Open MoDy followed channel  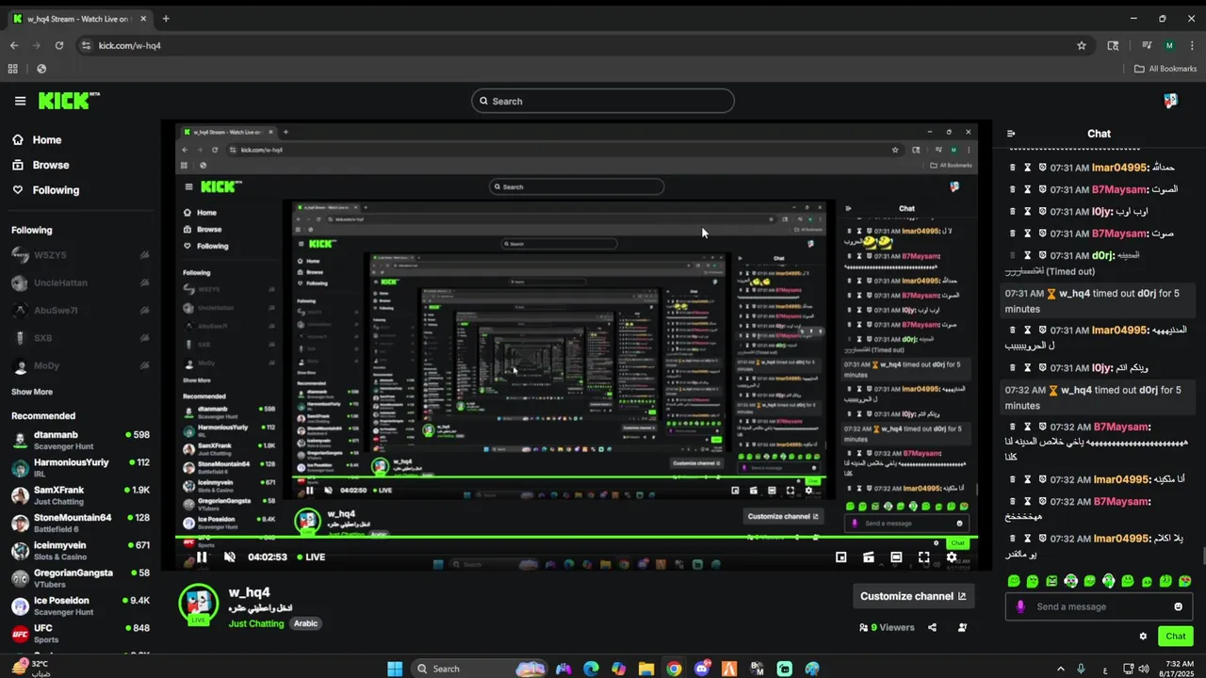click(80, 365)
